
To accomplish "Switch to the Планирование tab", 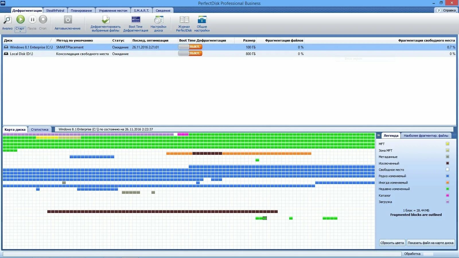I will tap(81, 11).
